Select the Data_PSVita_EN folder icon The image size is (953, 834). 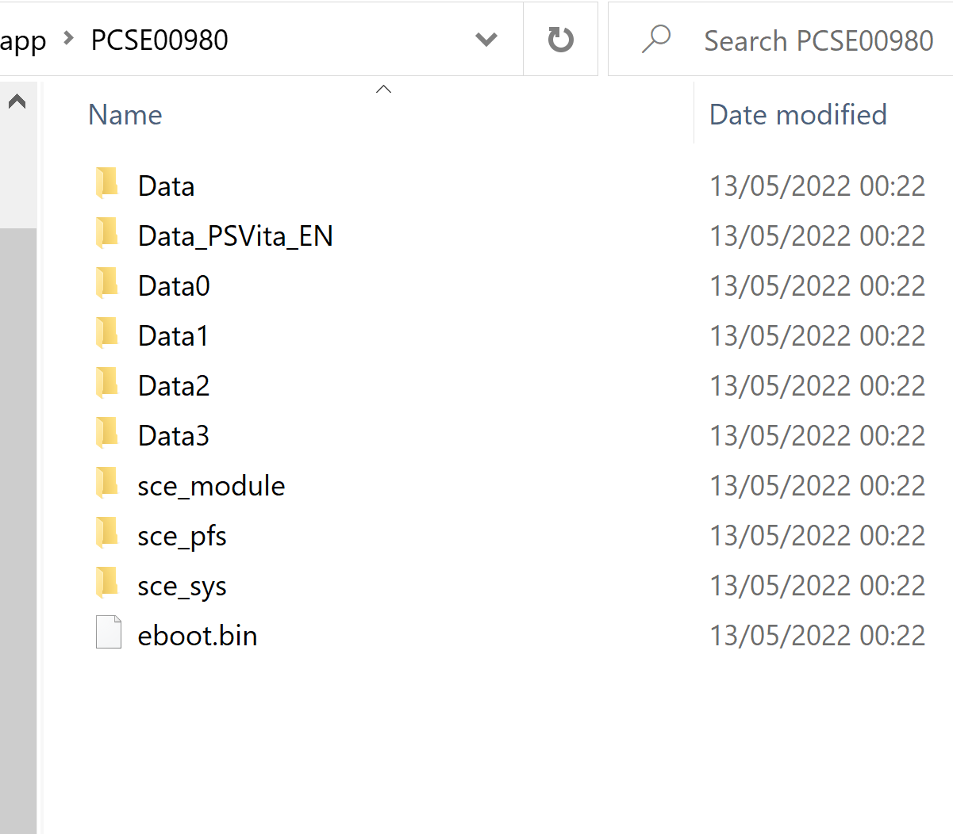point(107,233)
